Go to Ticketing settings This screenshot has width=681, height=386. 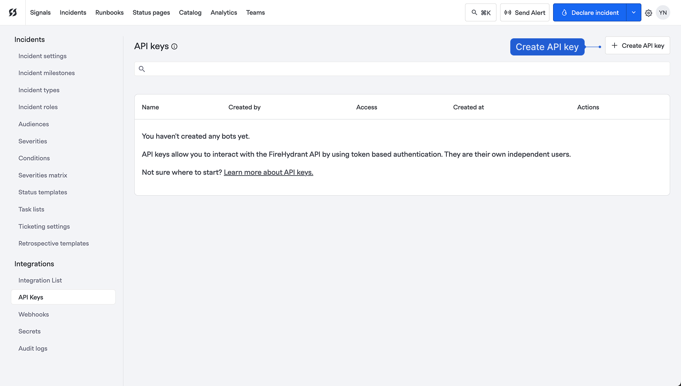click(44, 226)
